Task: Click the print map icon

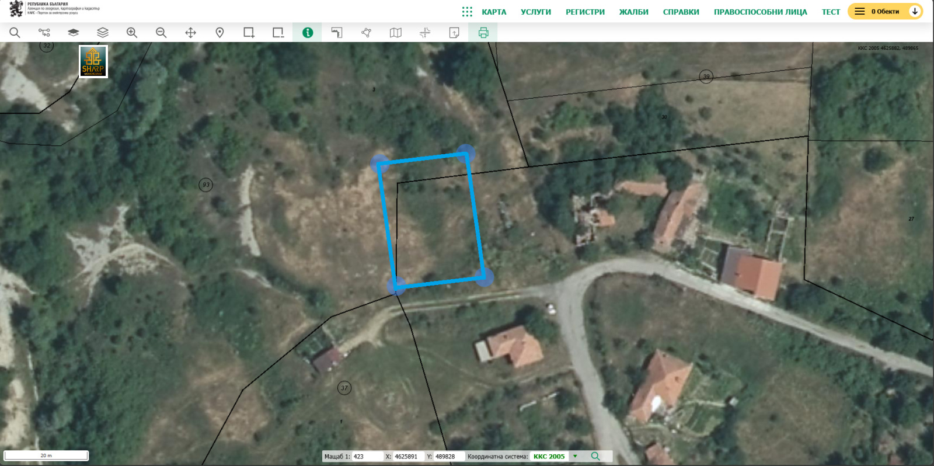Action: pyautogui.click(x=483, y=33)
